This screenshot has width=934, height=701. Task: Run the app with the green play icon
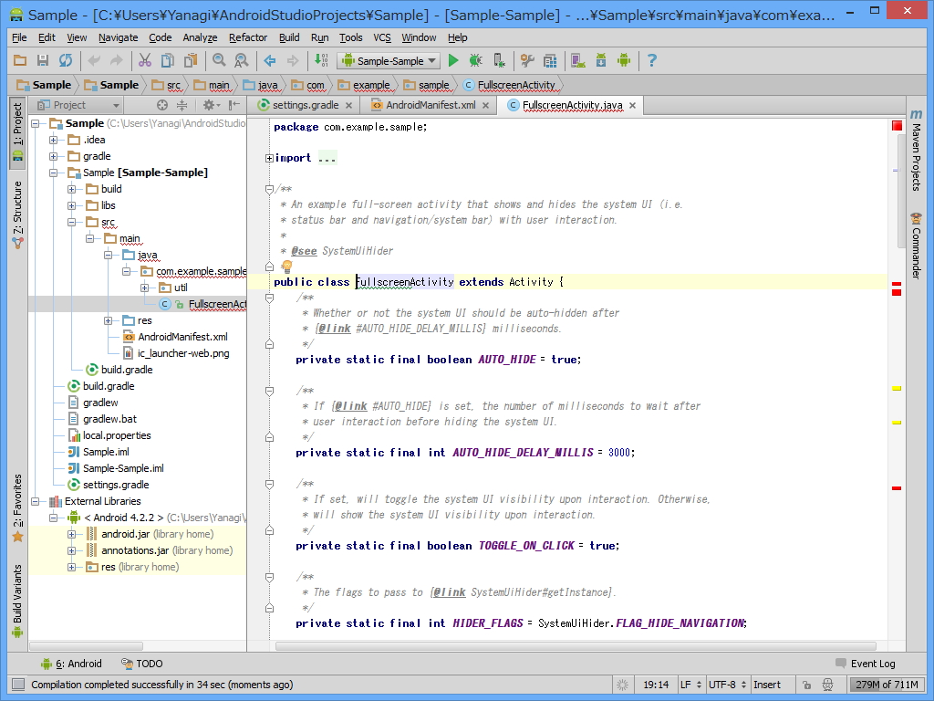click(453, 61)
